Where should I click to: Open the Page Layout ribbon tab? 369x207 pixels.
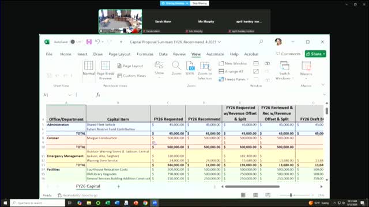click(119, 54)
